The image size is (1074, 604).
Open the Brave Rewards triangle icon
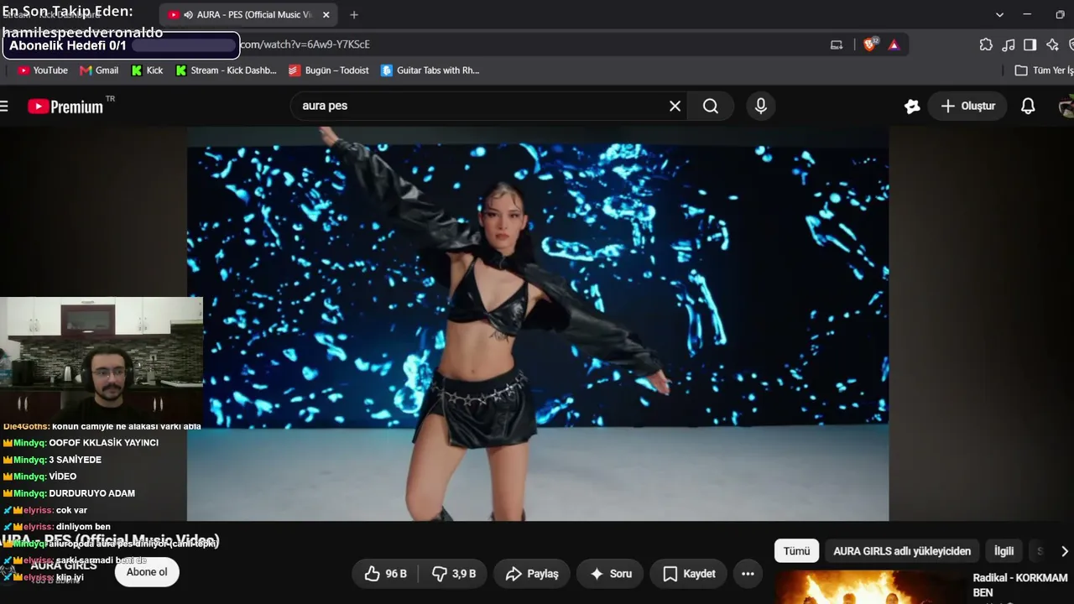(x=894, y=44)
